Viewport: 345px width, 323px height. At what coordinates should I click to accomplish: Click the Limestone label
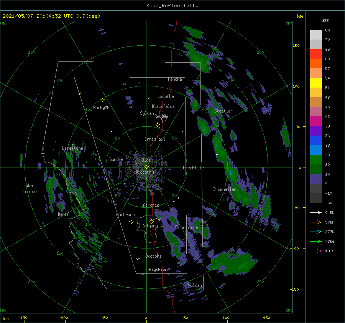[72, 148]
